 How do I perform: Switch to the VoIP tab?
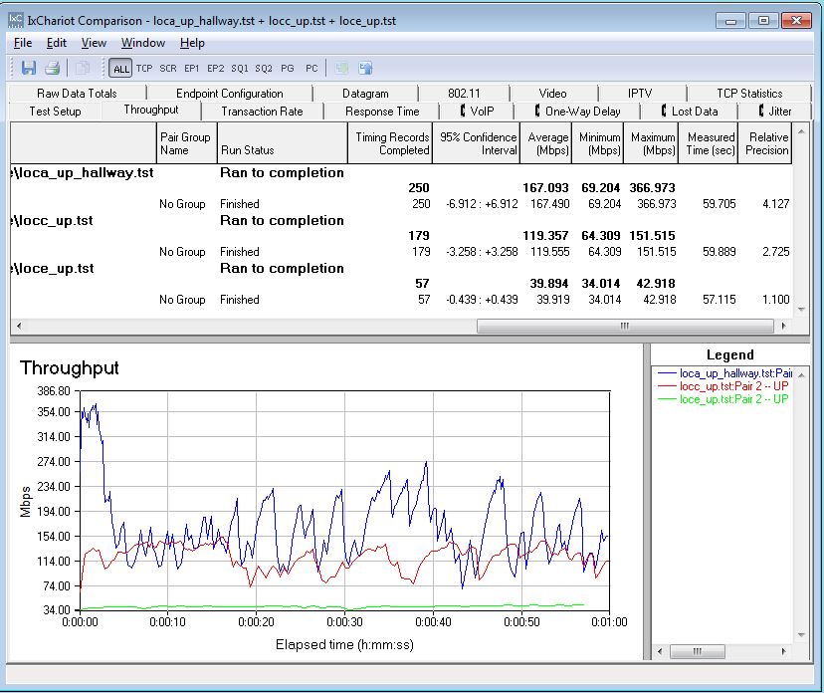pos(477,111)
